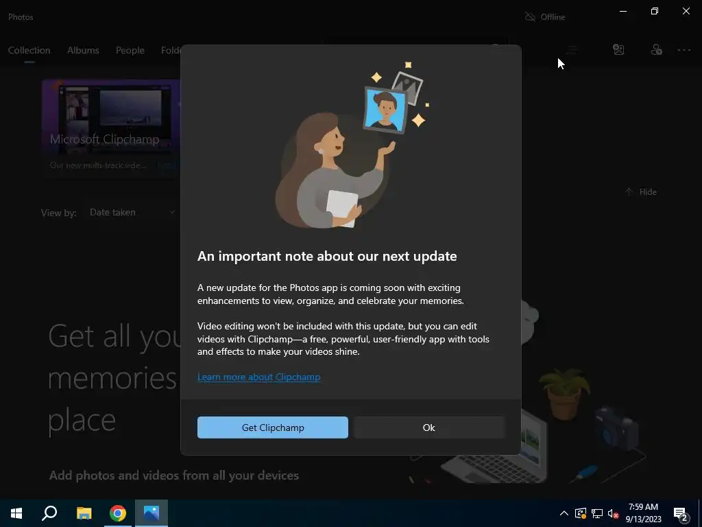Dismiss the dialog with Ok
Image resolution: width=702 pixels, height=527 pixels.
[429, 428]
